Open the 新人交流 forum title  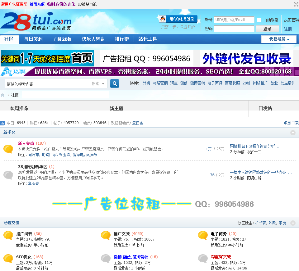point(26,143)
